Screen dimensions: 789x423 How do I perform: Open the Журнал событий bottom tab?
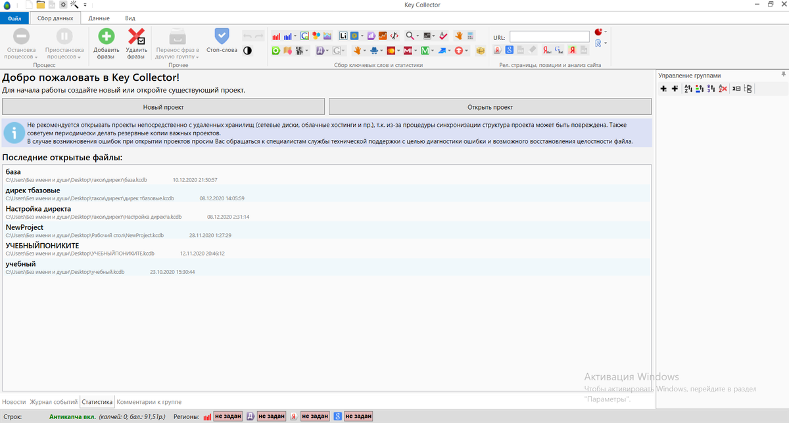click(53, 401)
